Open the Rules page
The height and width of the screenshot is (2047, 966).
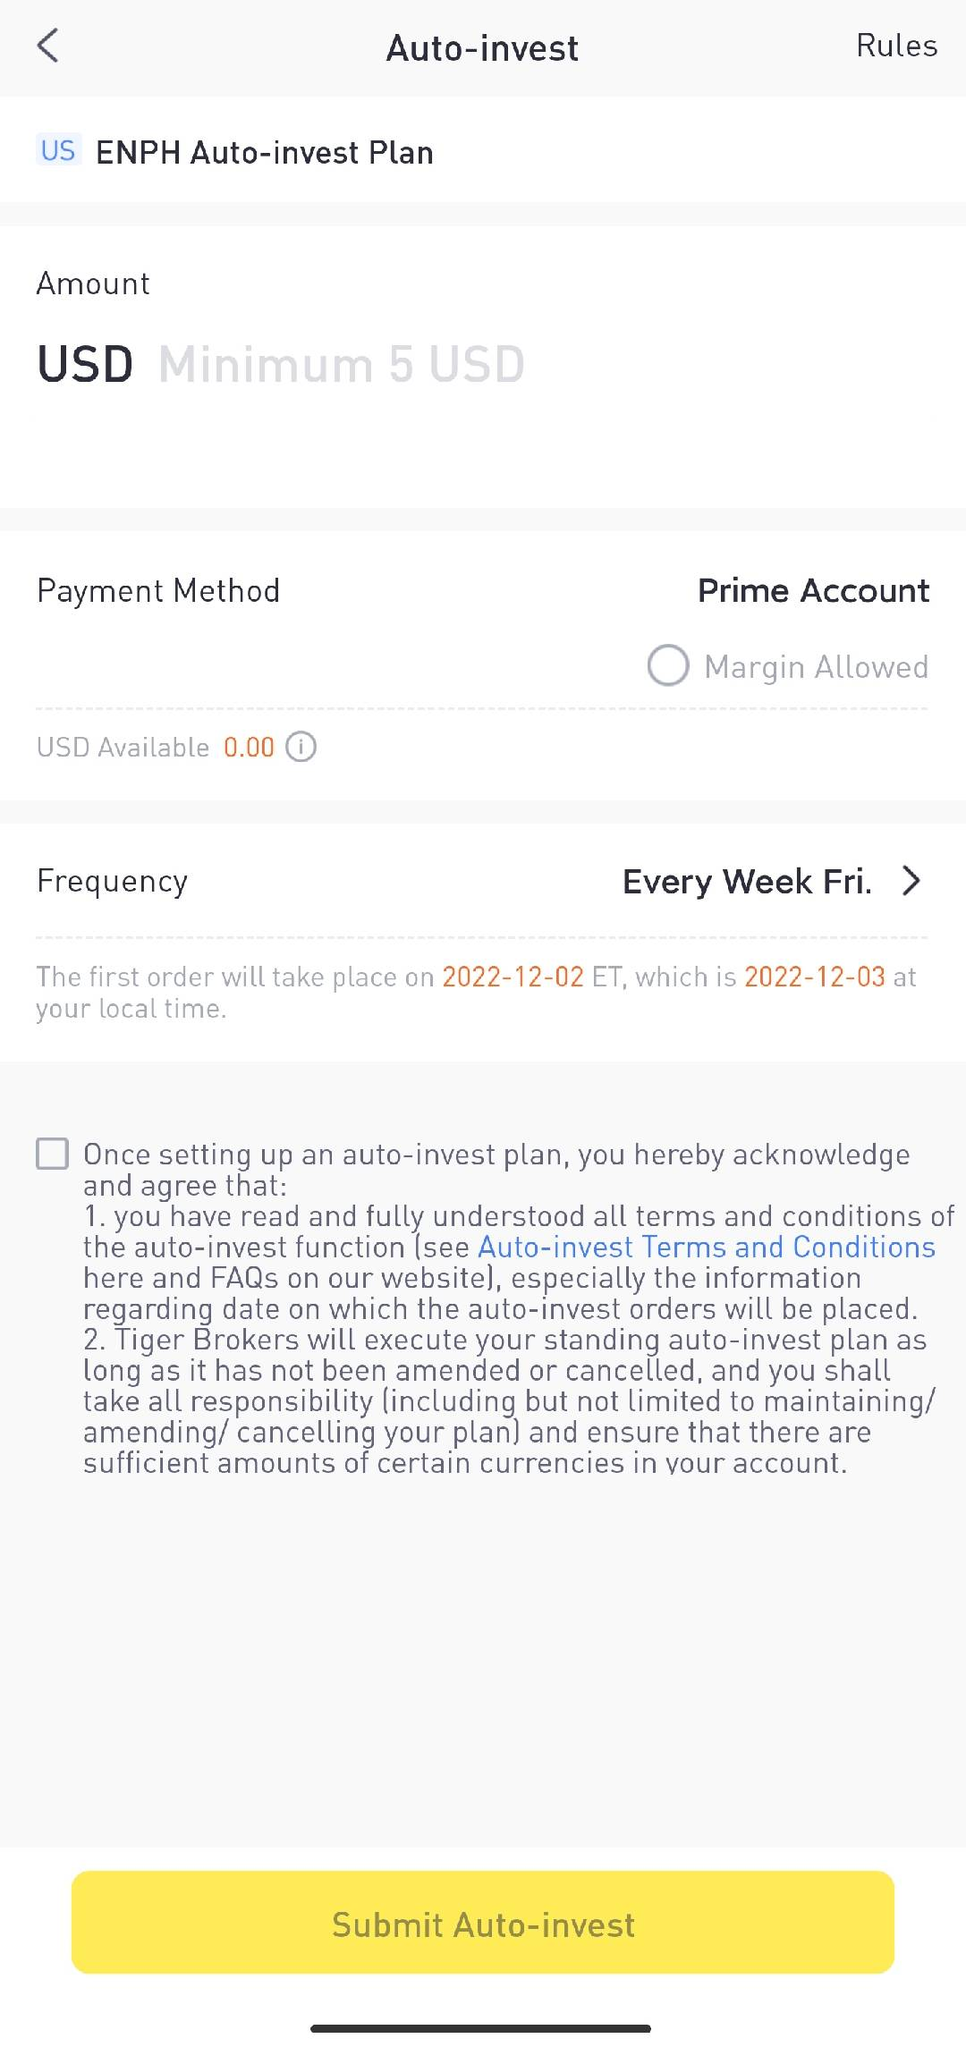pos(896,46)
